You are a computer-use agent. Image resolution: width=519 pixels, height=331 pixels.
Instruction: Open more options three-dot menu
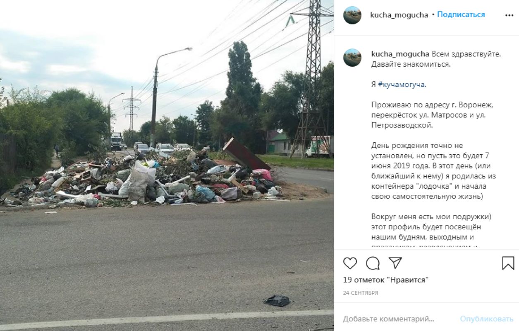point(509,15)
